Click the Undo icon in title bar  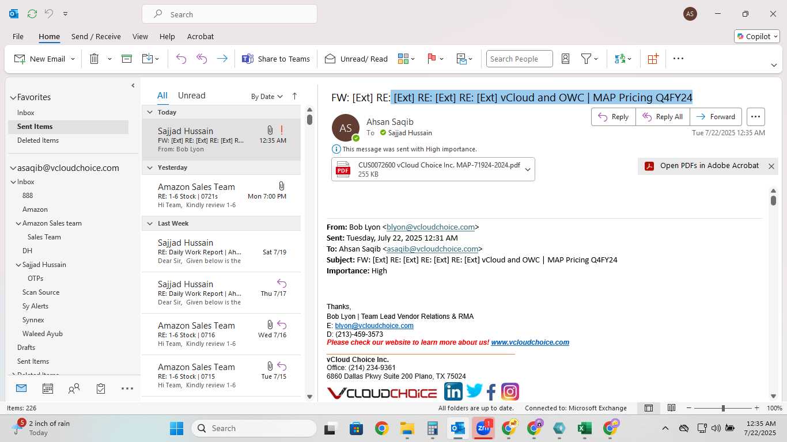pyautogui.click(x=49, y=14)
